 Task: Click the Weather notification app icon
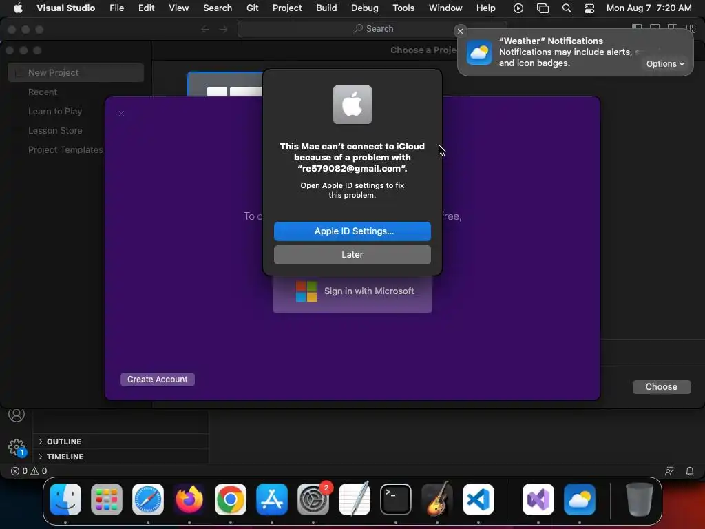tap(479, 52)
